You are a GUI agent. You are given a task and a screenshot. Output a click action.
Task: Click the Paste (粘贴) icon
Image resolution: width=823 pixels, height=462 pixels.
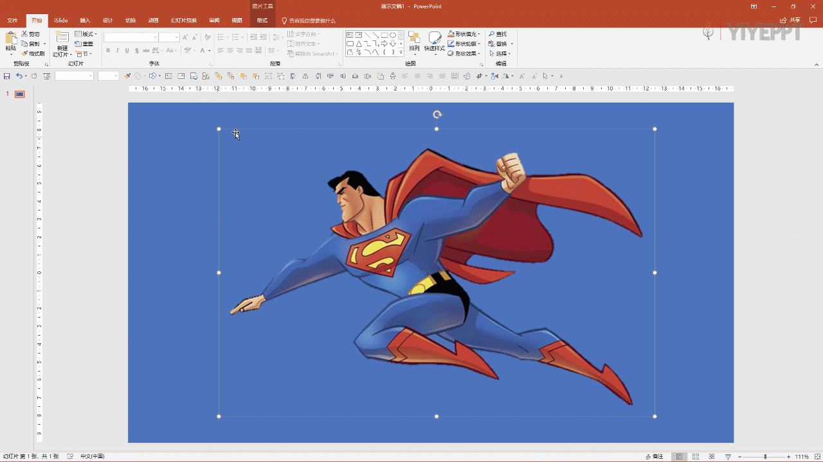(10, 38)
